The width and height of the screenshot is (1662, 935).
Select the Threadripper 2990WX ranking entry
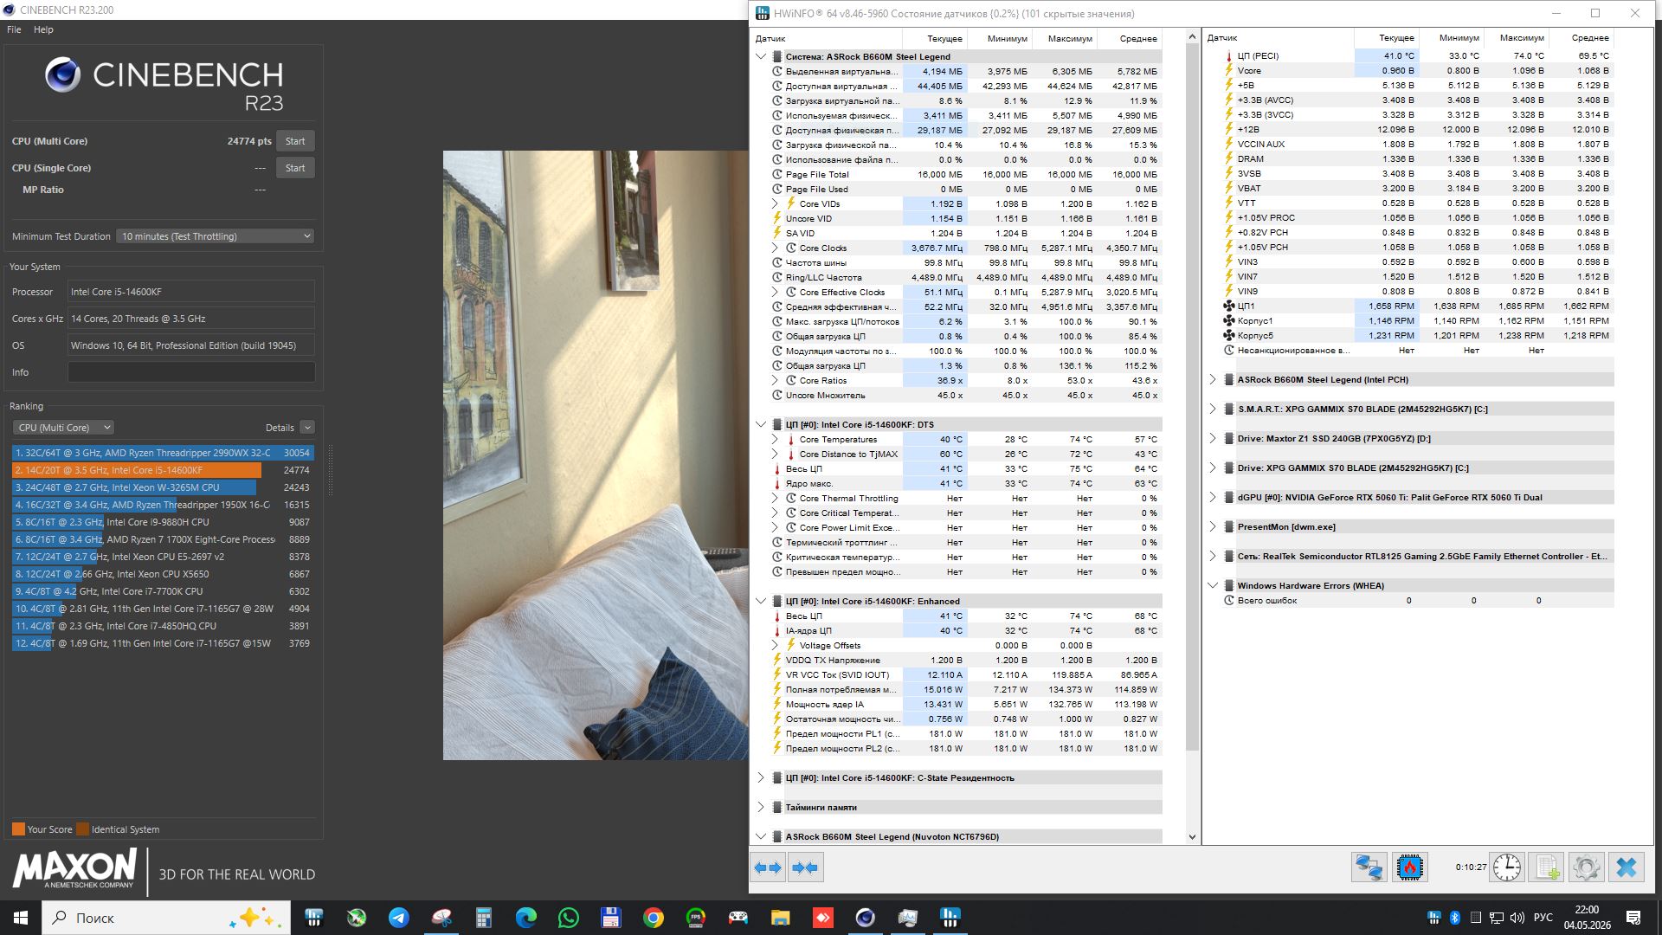163,453
